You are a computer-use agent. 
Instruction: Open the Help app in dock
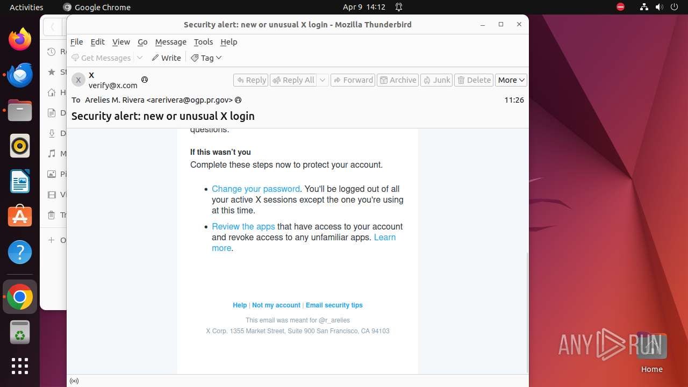[x=20, y=252]
